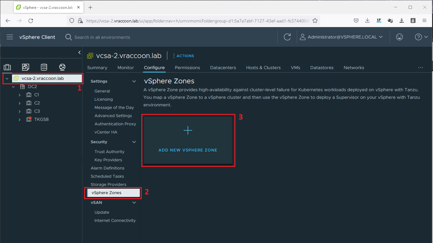The width and height of the screenshot is (433, 243).
Task: Open the Monitor tab
Action: tap(126, 68)
